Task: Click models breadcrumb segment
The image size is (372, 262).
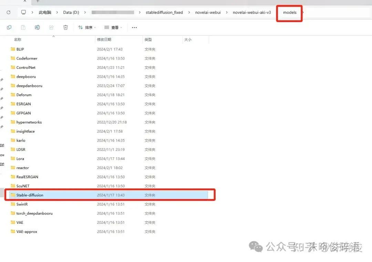Action: pyautogui.click(x=290, y=12)
